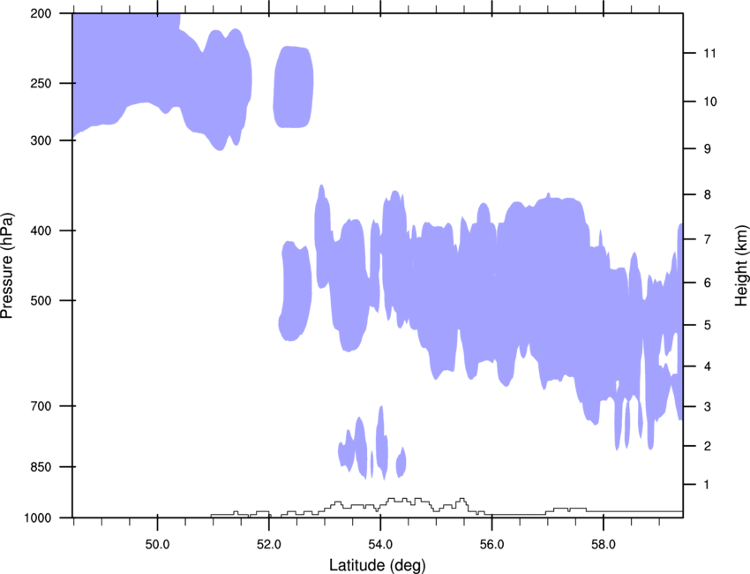Click the 2 km height tick label
This screenshot has height=574, width=750.
708,446
